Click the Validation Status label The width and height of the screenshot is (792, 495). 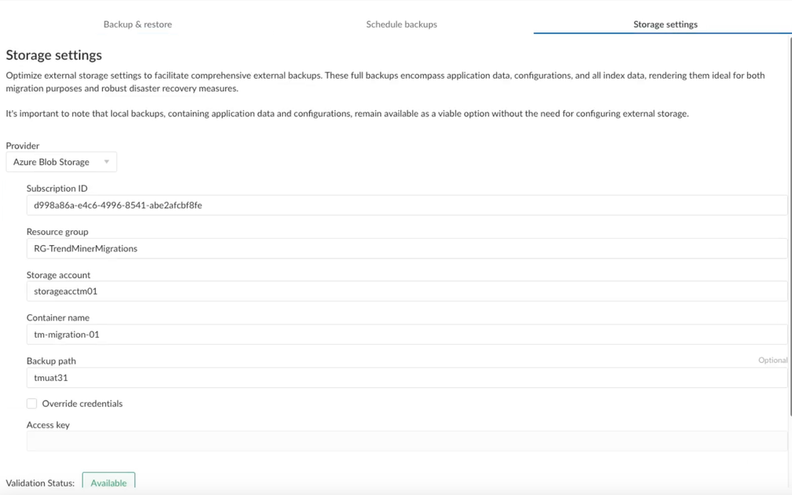(39, 482)
